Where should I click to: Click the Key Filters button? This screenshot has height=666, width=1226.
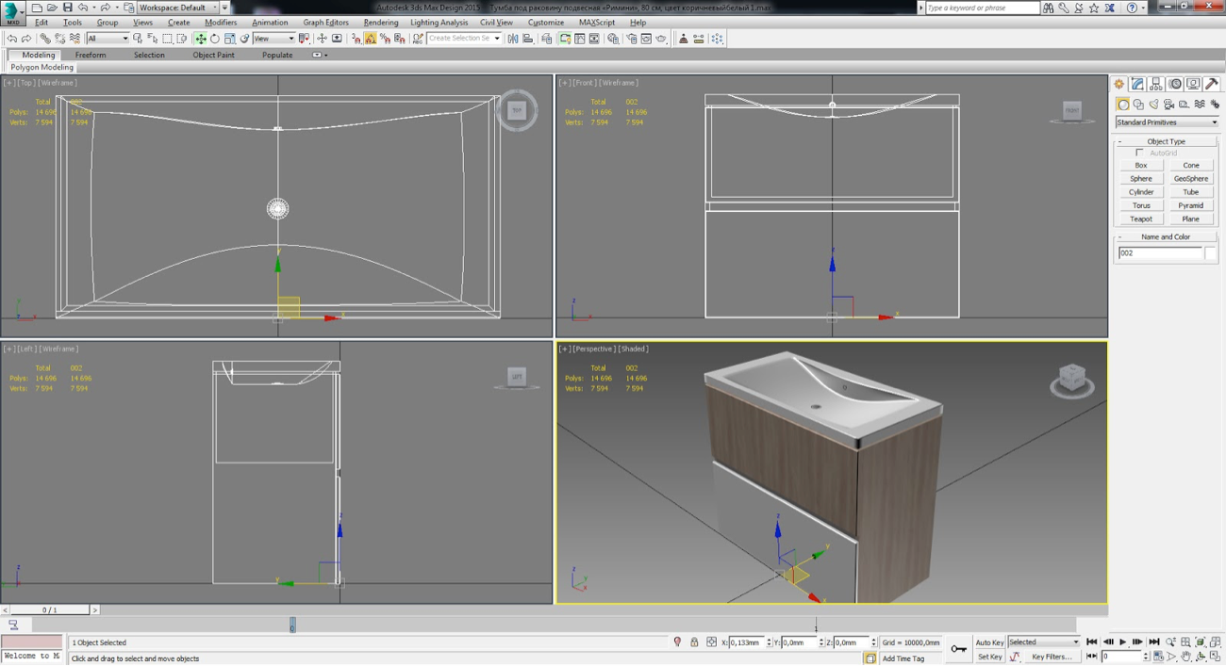click(x=1051, y=657)
